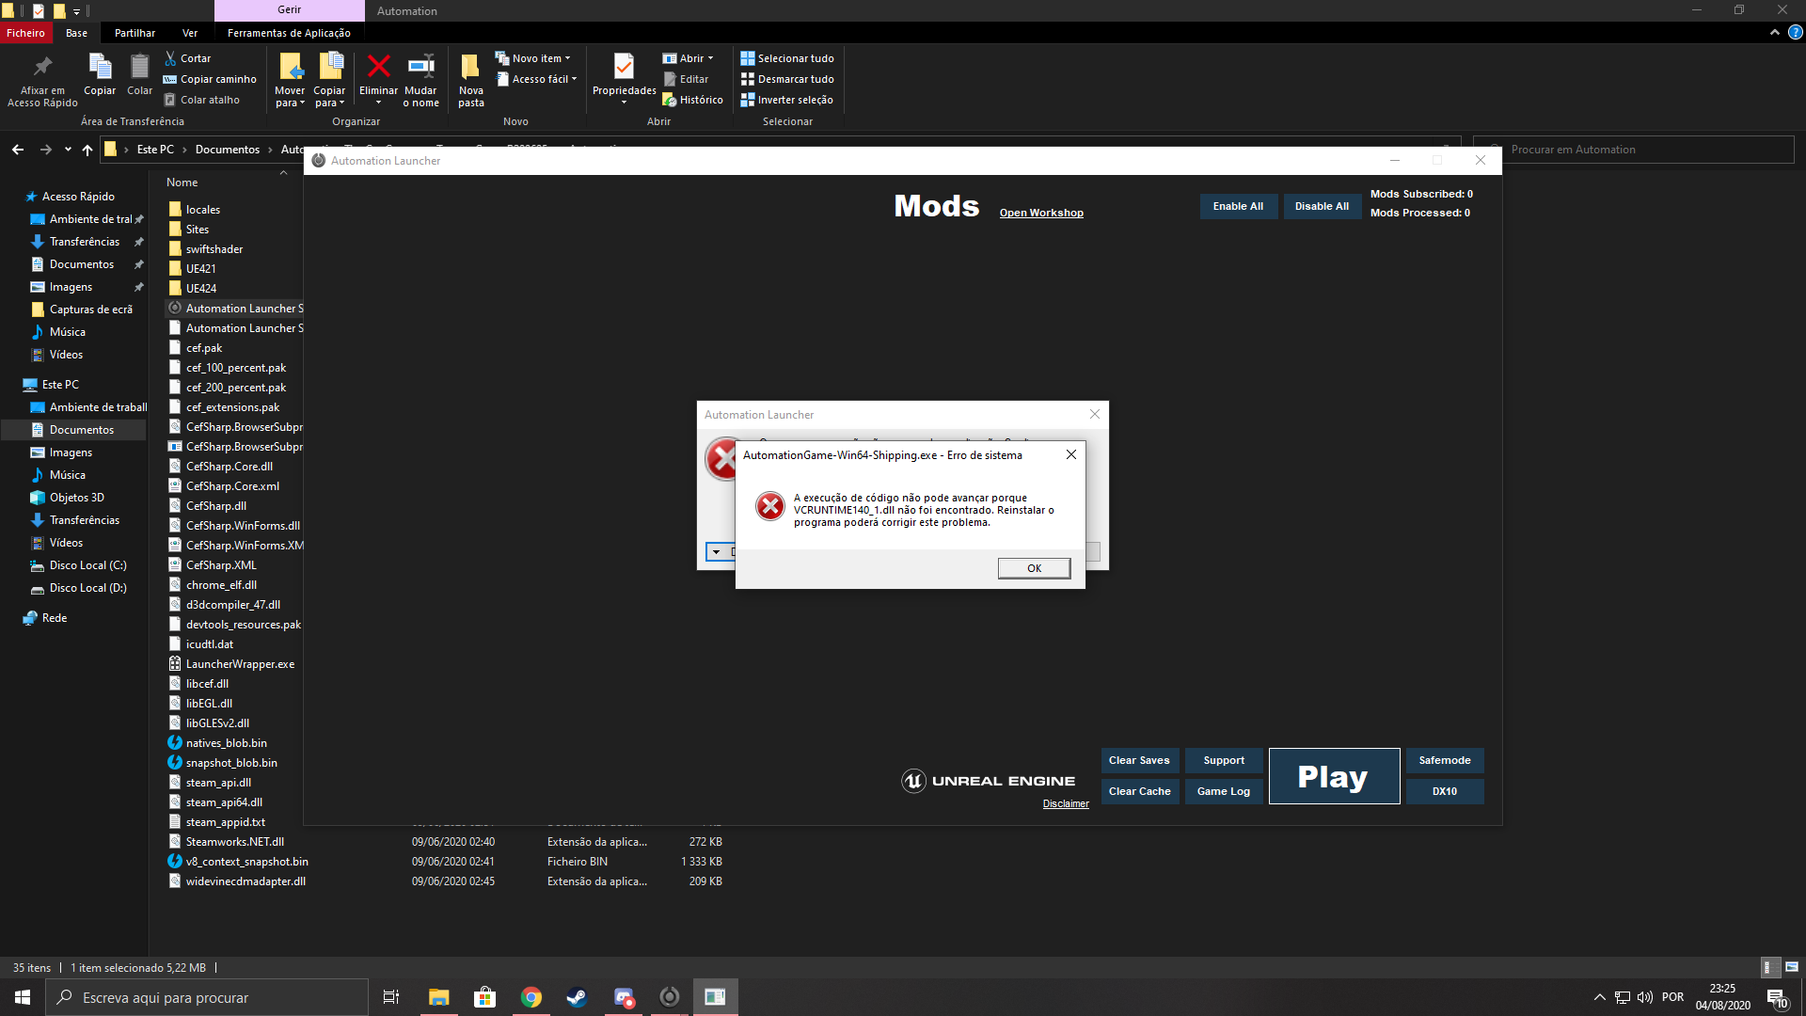
Task: Click the Support button
Action: 1223,760
